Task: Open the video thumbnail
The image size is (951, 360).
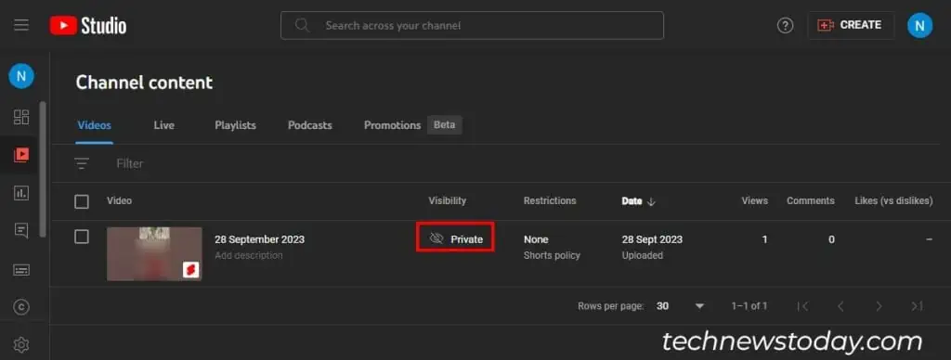Action: tap(154, 254)
